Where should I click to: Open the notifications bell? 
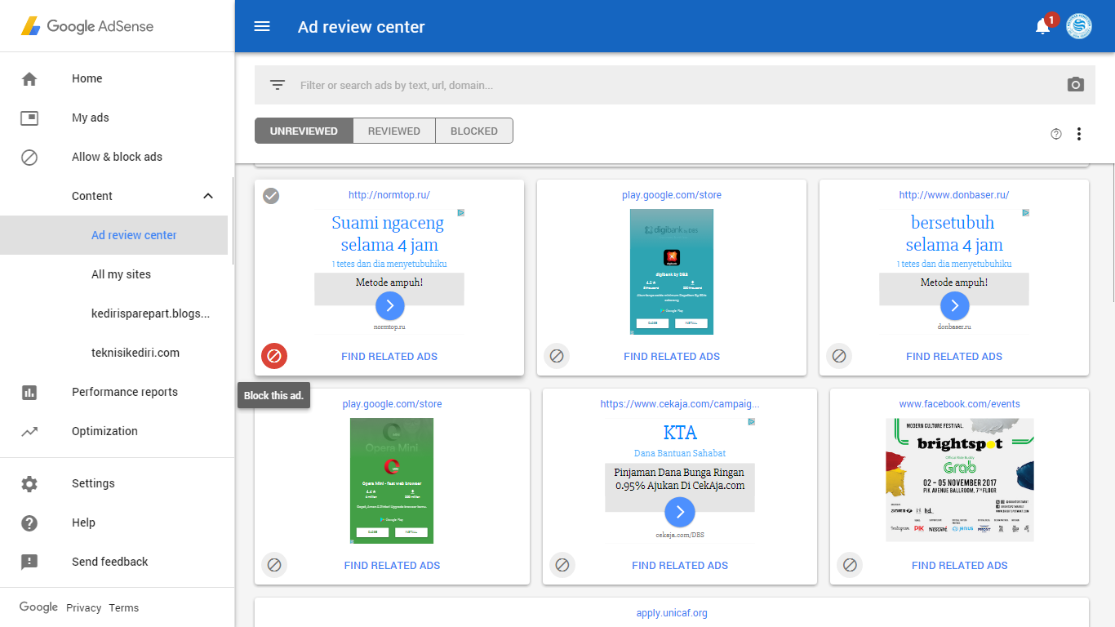(1042, 26)
